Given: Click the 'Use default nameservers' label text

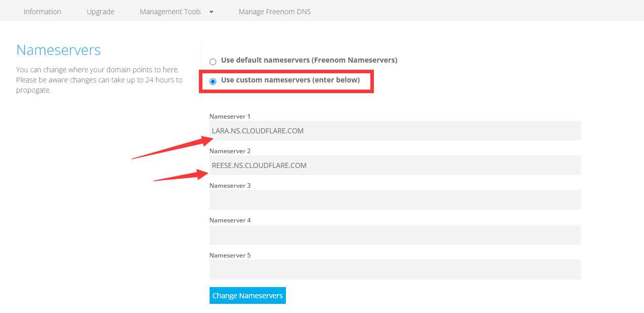Looking at the screenshot, I should coord(309,60).
